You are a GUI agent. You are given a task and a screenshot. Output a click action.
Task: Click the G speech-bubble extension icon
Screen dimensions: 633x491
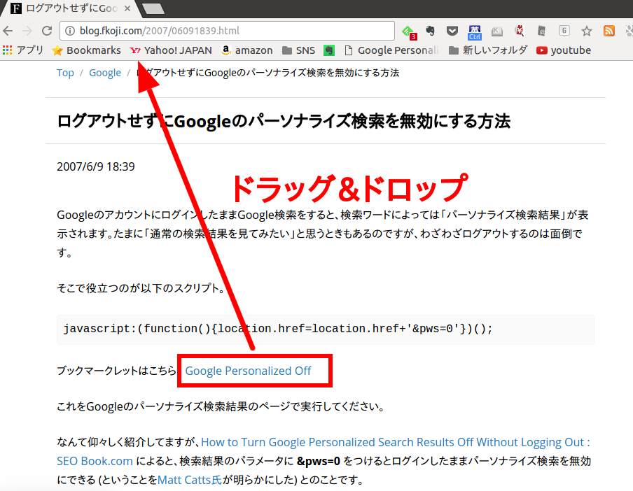pos(564,31)
